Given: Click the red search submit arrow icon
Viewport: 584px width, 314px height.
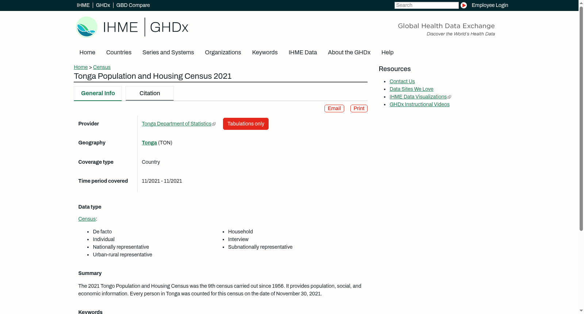Looking at the screenshot, I should coord(464,5).
